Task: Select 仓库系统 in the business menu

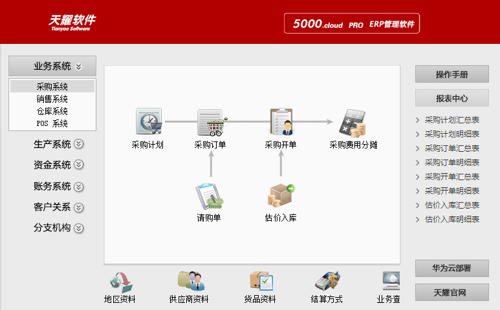Action: (52, 111)
